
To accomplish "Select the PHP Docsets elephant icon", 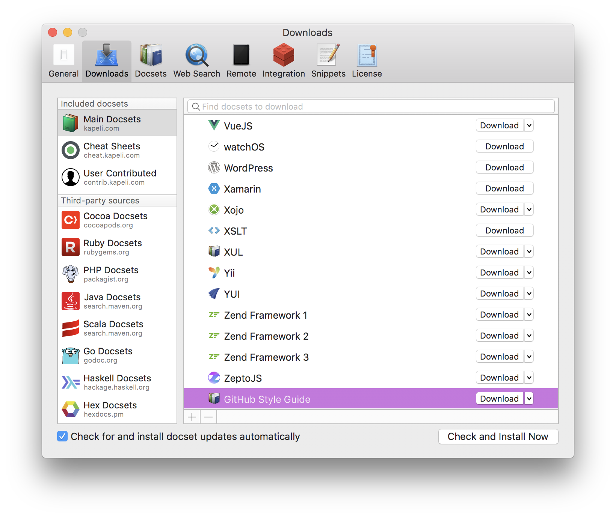I will (x=71, y=274).
